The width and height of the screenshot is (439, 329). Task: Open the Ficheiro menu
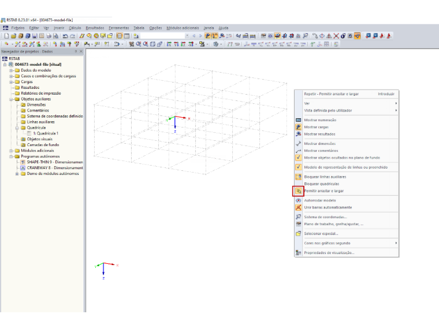18,28
